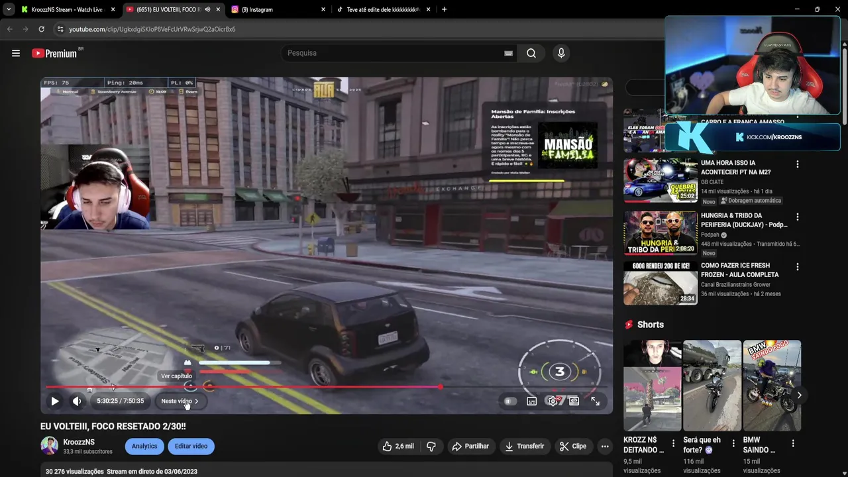Open options for HUNGRIA & TRIBO DA PERIFERIA video

click(797, 217)
